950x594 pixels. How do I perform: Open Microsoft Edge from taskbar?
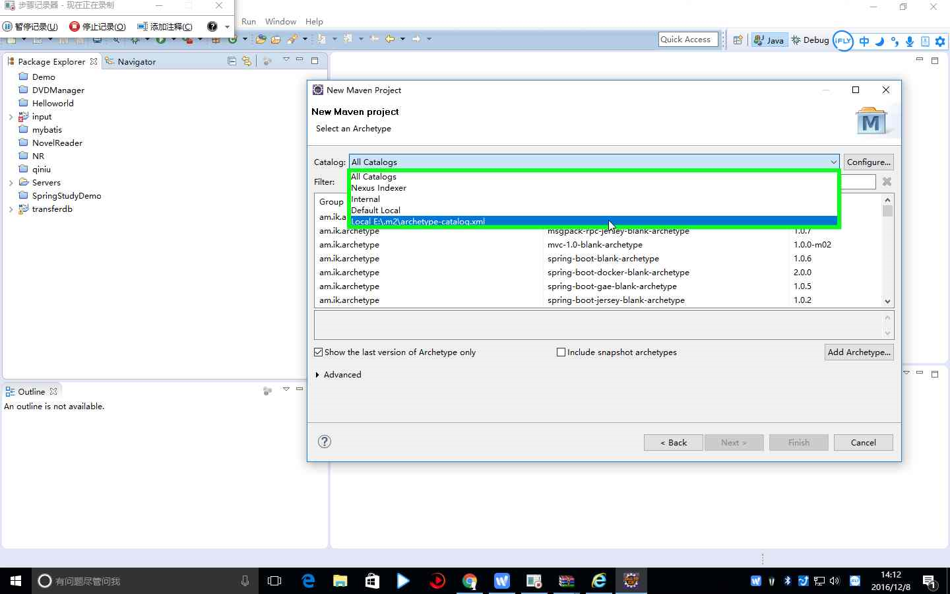[308, 581]
